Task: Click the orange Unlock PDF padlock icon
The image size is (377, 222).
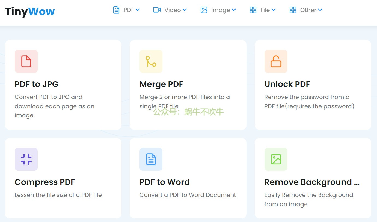Action: 276,61
